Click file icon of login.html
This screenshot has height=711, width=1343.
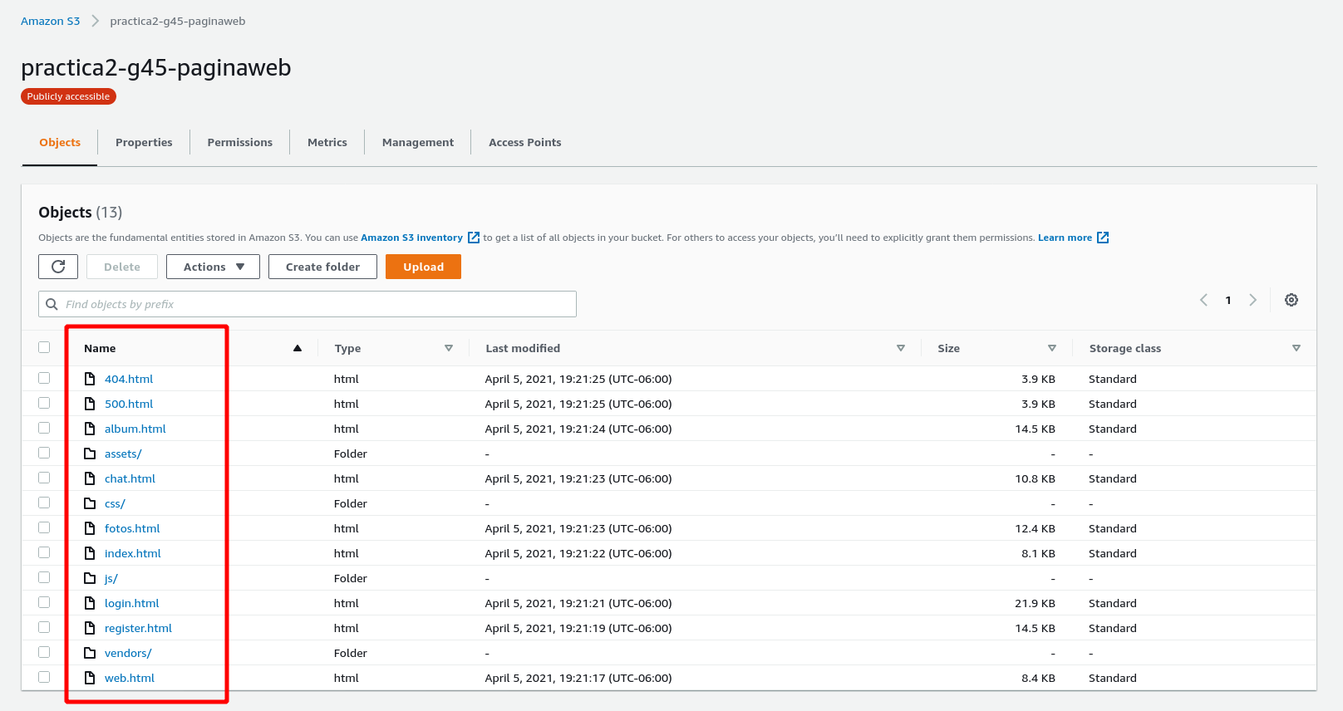pos(90,603)
